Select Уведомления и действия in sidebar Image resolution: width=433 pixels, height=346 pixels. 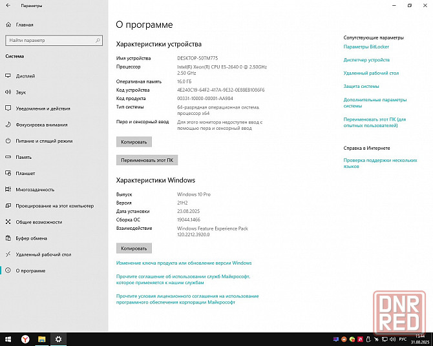pyautogui.click(x=43, y=108)
